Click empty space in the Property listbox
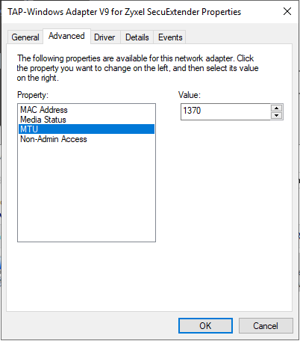The width and height of the screenshot is (300, 341). coord(87,192)
